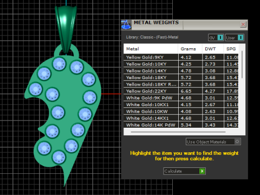Select the White Gold:14KX1 row
Viewport: 260px width, 195px height.
(x=181, y=118)
